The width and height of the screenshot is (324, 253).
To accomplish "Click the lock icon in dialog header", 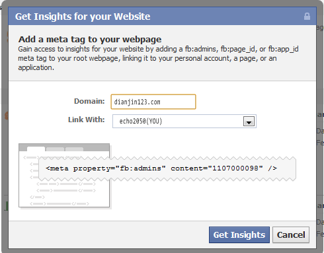I will [307, 17].
